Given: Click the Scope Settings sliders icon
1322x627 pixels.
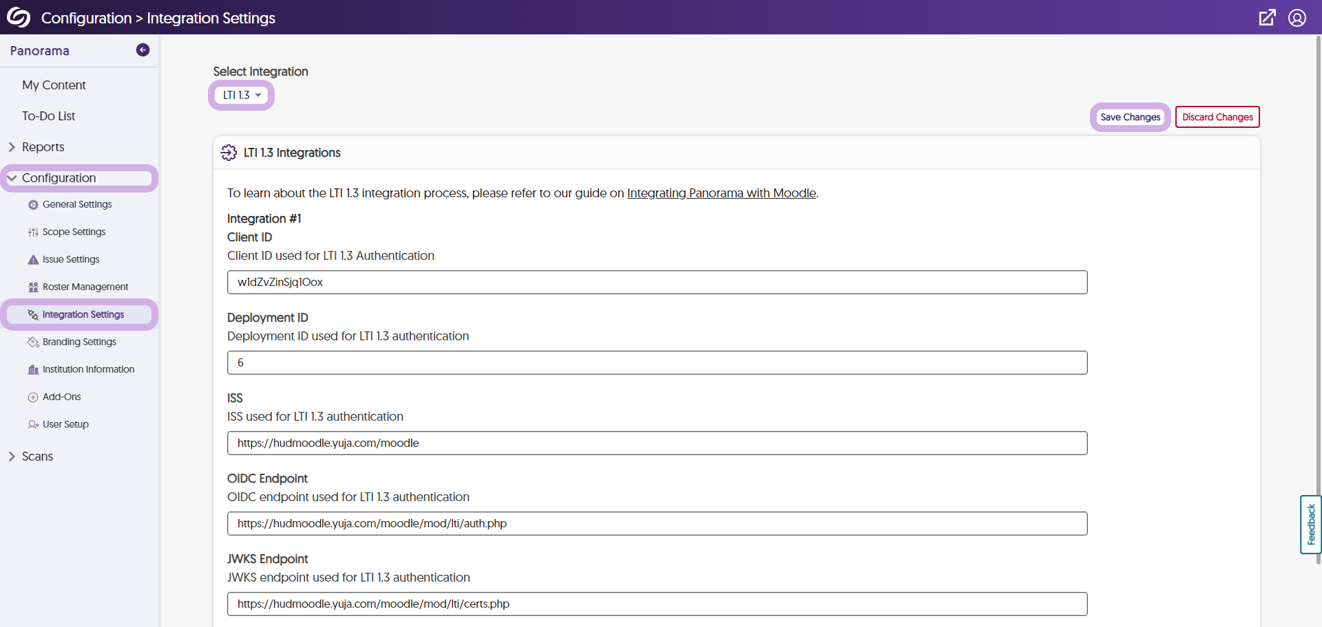Looking at the screenshot, I should coord(33,232).
